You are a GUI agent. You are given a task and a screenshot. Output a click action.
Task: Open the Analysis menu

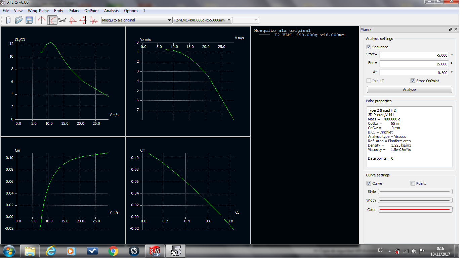pos(111,11)
